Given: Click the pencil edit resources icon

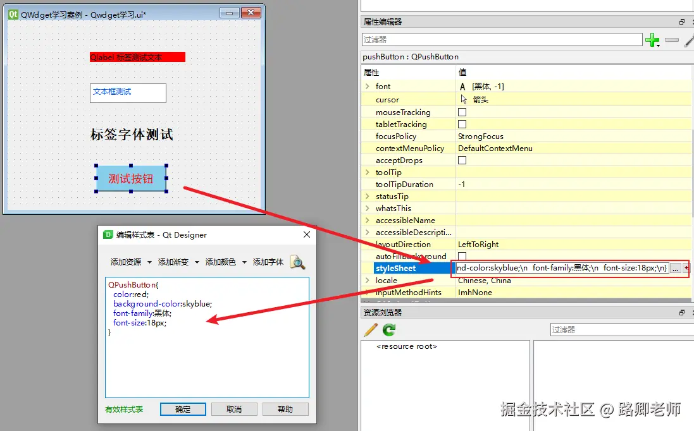Looking at the screenshot, I should tap(371, 330).
